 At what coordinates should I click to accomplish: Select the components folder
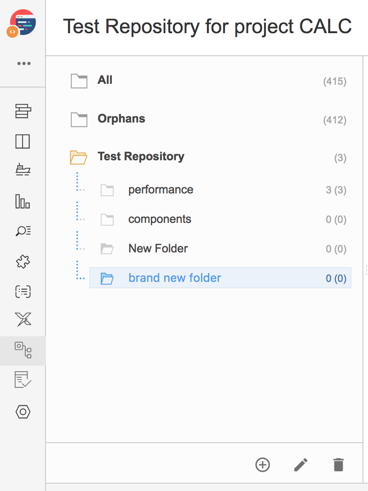pos(220,219)
